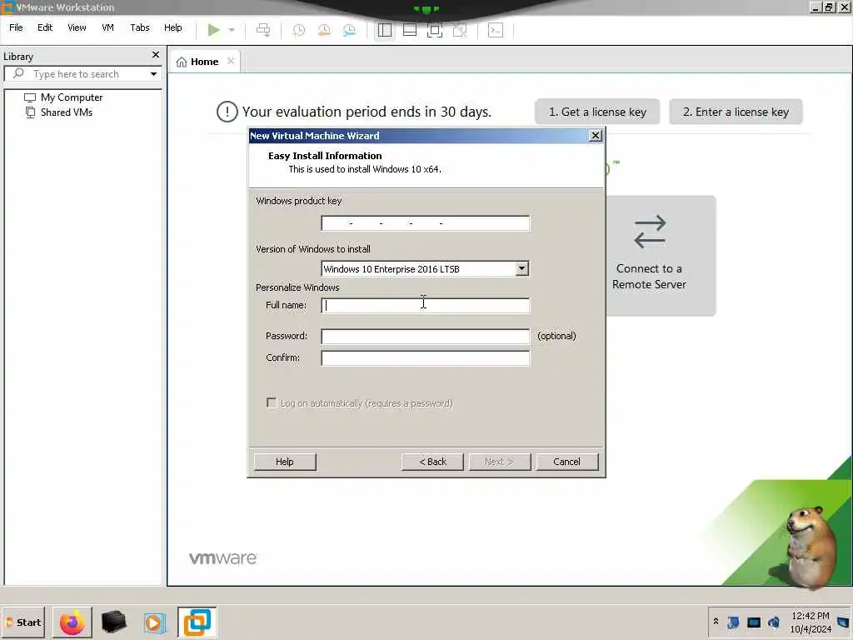Close the New Virtual Machine Wizard dialog
The width and height of the screenshot is (853, 640).
point(596,136)
